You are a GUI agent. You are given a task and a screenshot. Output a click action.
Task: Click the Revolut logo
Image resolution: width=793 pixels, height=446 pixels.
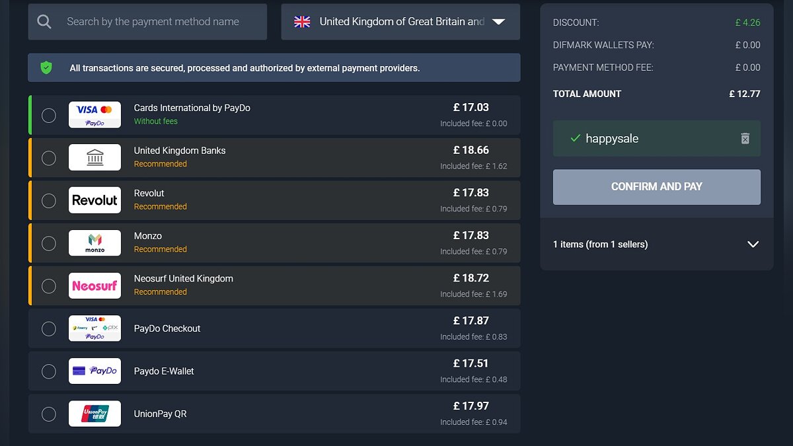(x=94, y=200)
